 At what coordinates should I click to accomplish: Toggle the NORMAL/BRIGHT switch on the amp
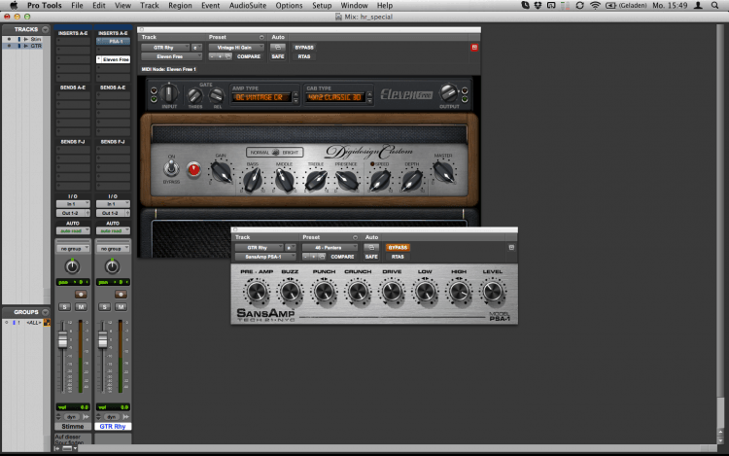click(275, 152)
